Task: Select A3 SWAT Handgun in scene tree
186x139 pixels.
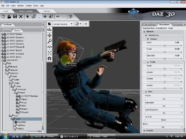Action: [30, 96]
